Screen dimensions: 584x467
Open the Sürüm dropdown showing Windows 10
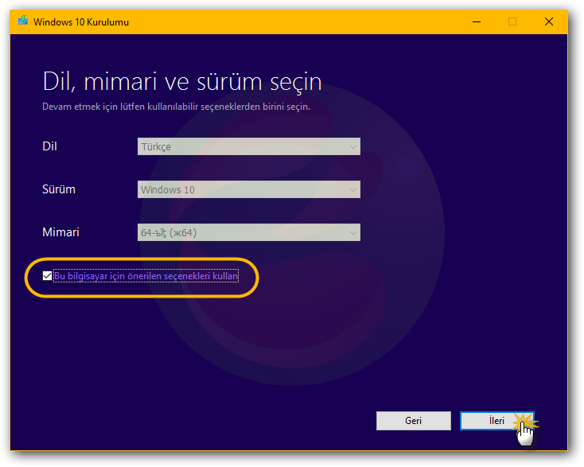tap(249, 189)
